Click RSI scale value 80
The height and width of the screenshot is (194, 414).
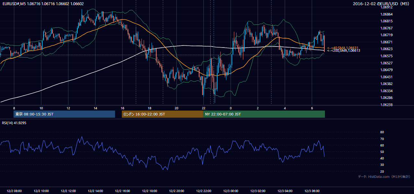[382, 132]
